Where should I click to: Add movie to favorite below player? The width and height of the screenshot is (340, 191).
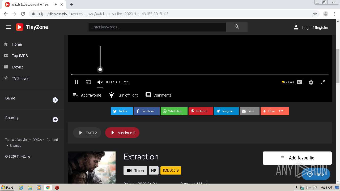(87, 95)
